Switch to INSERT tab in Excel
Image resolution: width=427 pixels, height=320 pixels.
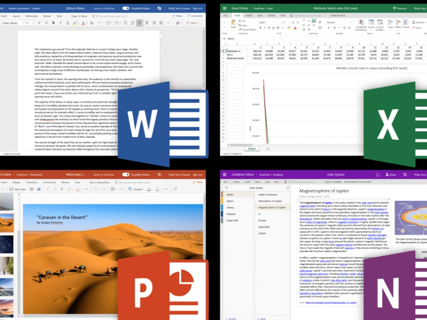pos(249,15)
